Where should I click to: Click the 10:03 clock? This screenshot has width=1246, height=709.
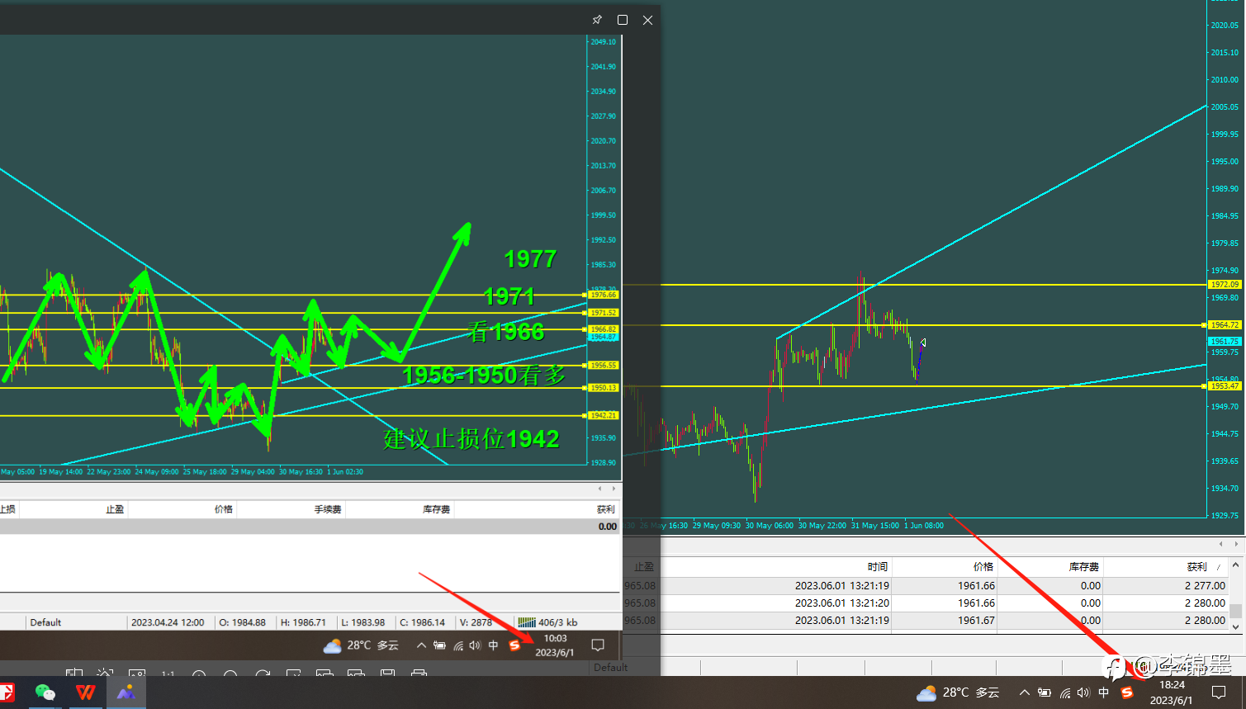(x=555, y=645)
